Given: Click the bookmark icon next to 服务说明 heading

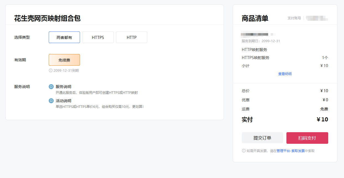Looking at the screenshot, I should tap(51, 87).
